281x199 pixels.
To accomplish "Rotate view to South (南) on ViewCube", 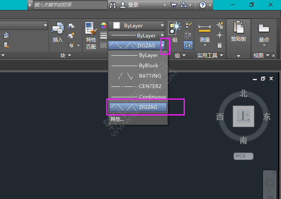I will [x=244, y=140].
